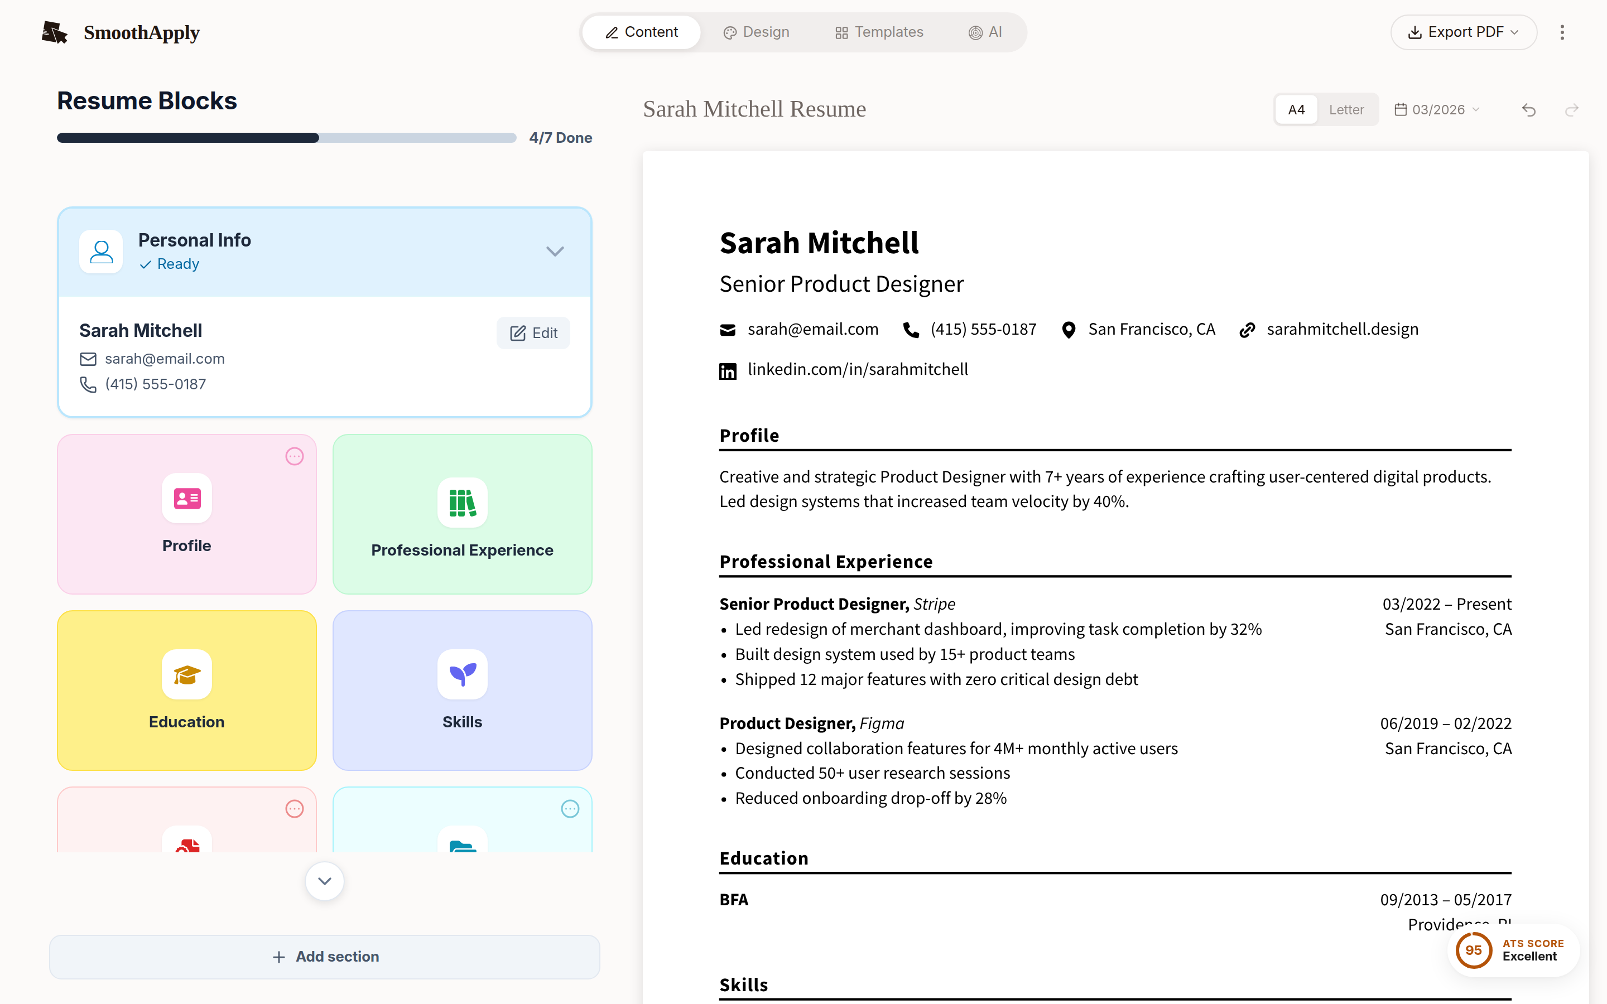Click the ATS Score 95 badge

click(1513, 950)
